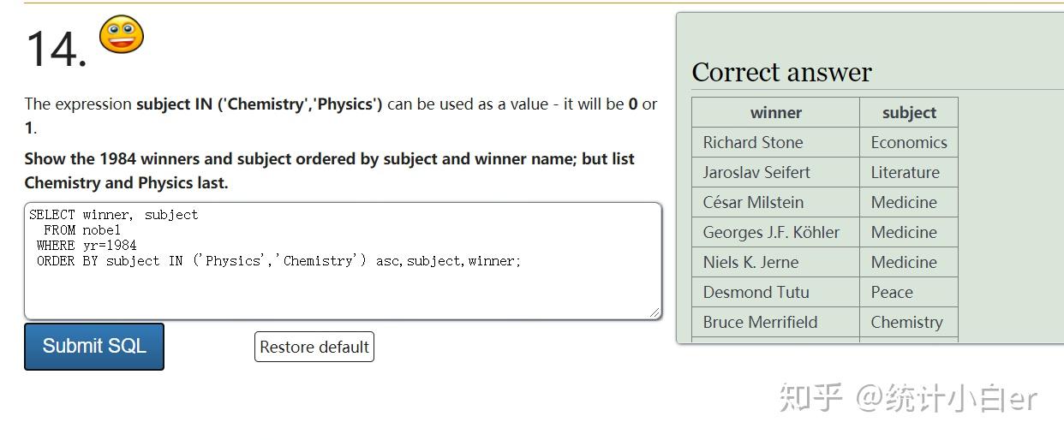Restore the default query
This screenshot has width=1064, height=440.
314,347
